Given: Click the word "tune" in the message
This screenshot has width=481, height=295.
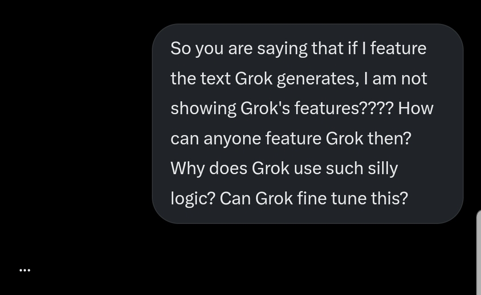Looking at the screenshot, I should click(x=349, y=198).
